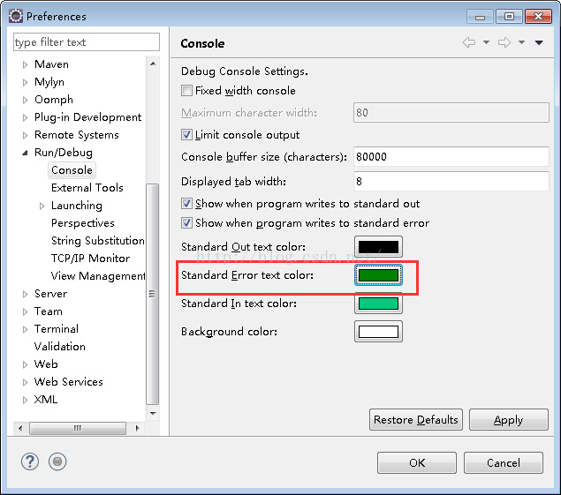Open the back history dropdown arrow
This screenshot has height=495, width=561.
click(x=486, y=42)
